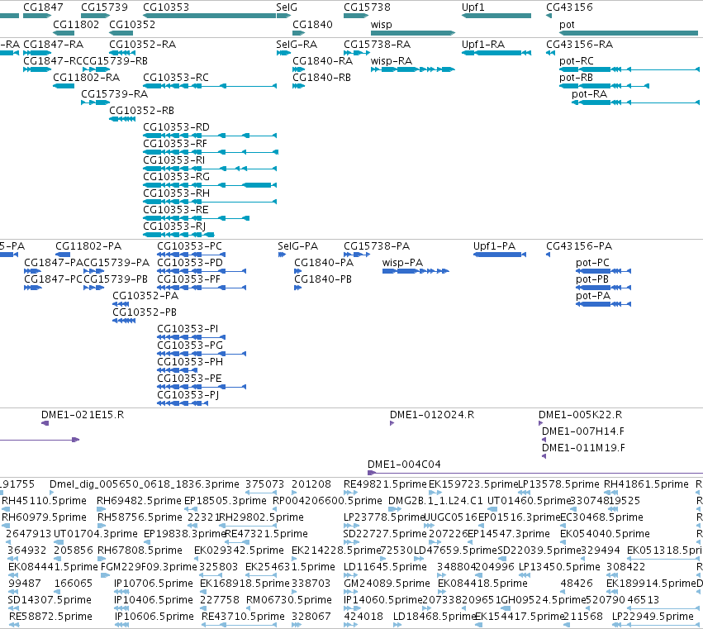
Task: Open the wisp-RA transcript label
Action: (x=392, y=61)
